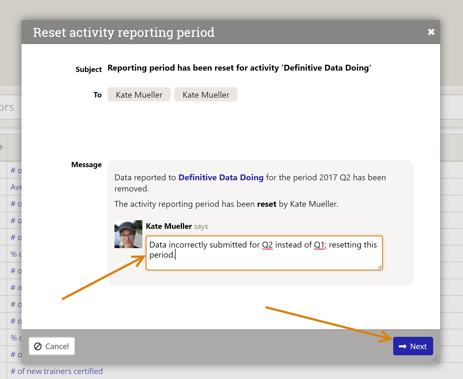
Task: Select the first Kate Mueller recipient chip
Action: 139,95
